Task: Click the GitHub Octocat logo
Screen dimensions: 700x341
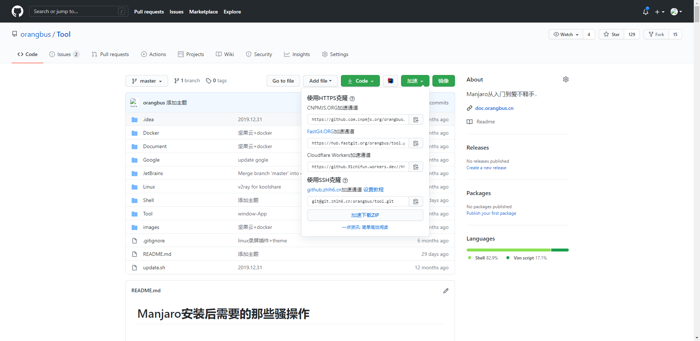Action: 17,11
